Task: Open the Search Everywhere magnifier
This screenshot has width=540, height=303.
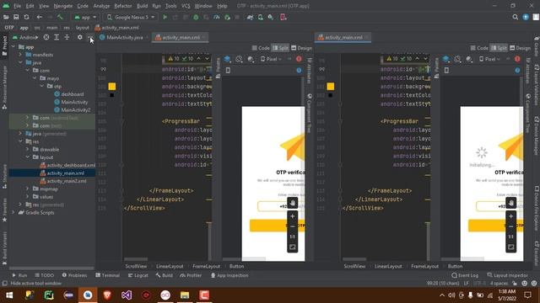Action: (516, 17)
